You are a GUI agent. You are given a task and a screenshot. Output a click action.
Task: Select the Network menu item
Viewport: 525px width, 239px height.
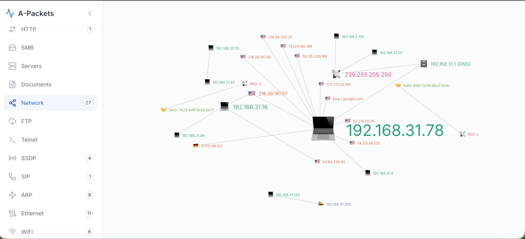pos(51,103)
